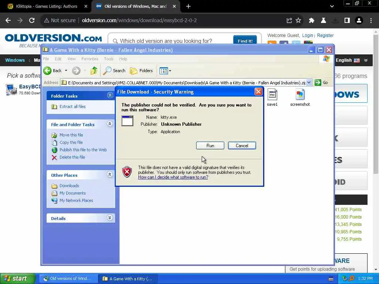
Task: Open the Login link on oldversion.com
Action: pos(308,35)
